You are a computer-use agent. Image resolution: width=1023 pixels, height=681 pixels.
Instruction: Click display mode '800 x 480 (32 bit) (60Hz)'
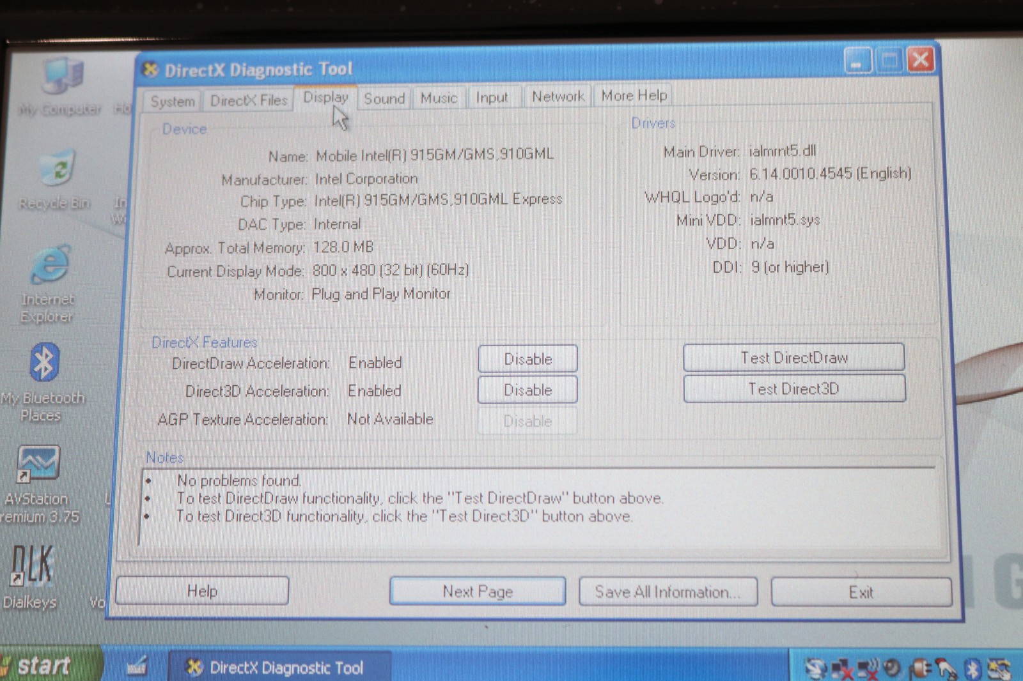[391, 270]
